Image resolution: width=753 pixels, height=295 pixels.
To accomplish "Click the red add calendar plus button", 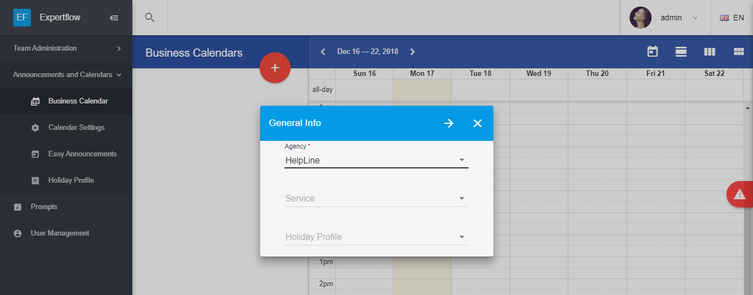I will (275, 68).
